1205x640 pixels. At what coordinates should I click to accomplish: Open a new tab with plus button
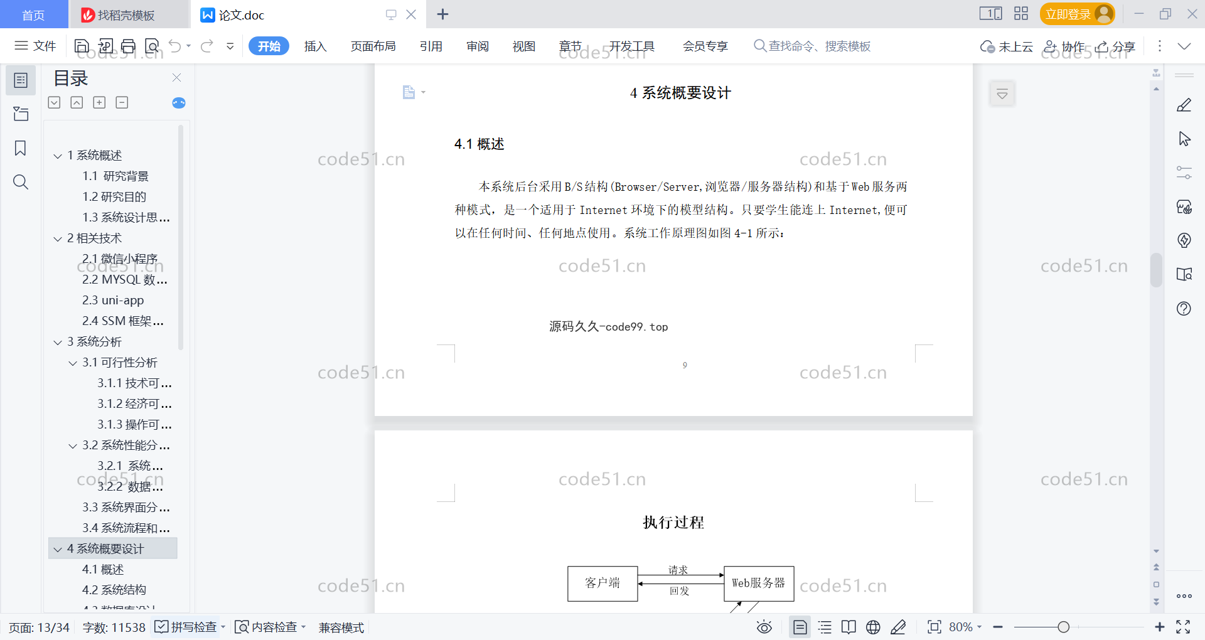point(442,14)
